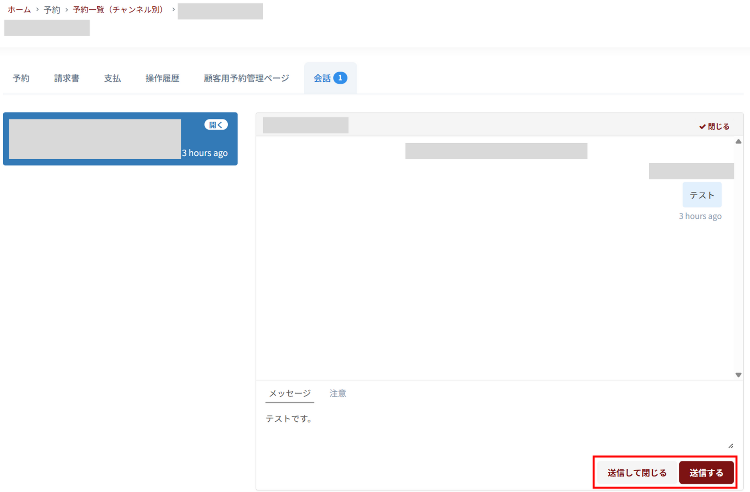Click the ホーム breadcrumb link
Screen dimensions: 750x492
click(x=19, y=10)
